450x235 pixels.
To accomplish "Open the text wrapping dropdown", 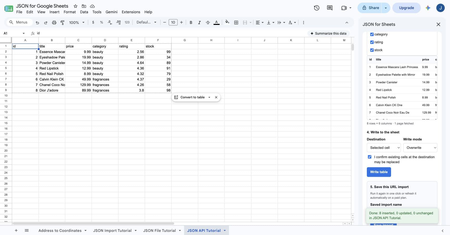I will [x=281, y=23].
